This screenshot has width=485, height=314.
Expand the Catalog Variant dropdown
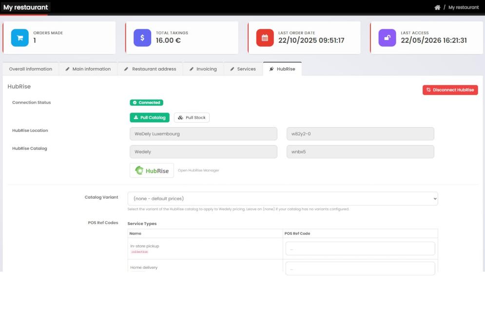click(x=283, y=199)
